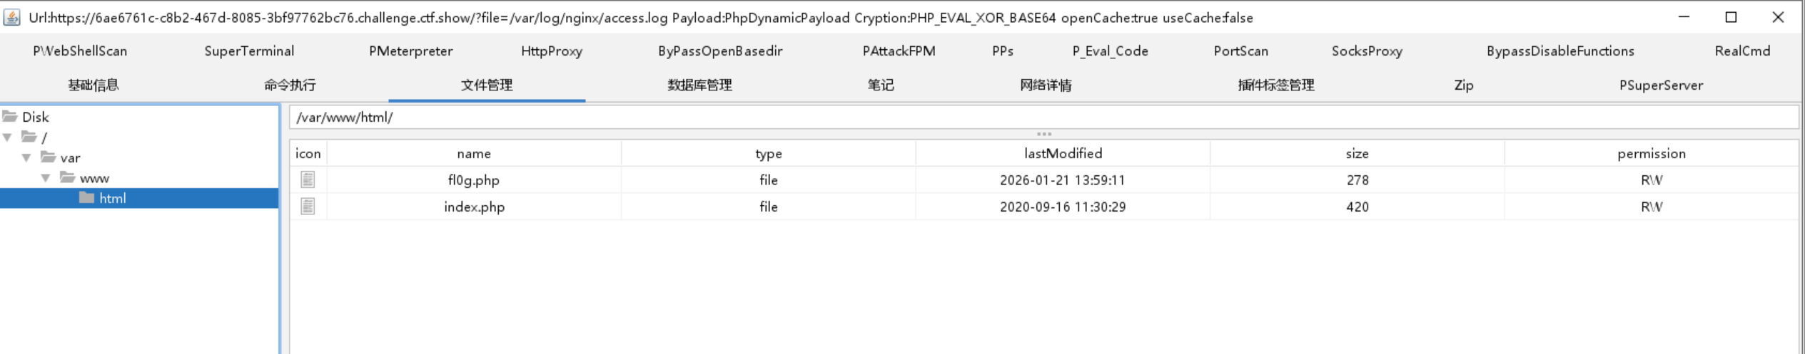Open the 数据库管理 tab
Image resolution: width=1805 pixels, height=354 pixels.
[699, 85]
